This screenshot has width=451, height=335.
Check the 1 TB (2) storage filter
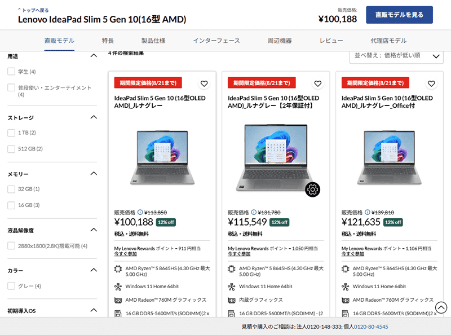(11, 133)
